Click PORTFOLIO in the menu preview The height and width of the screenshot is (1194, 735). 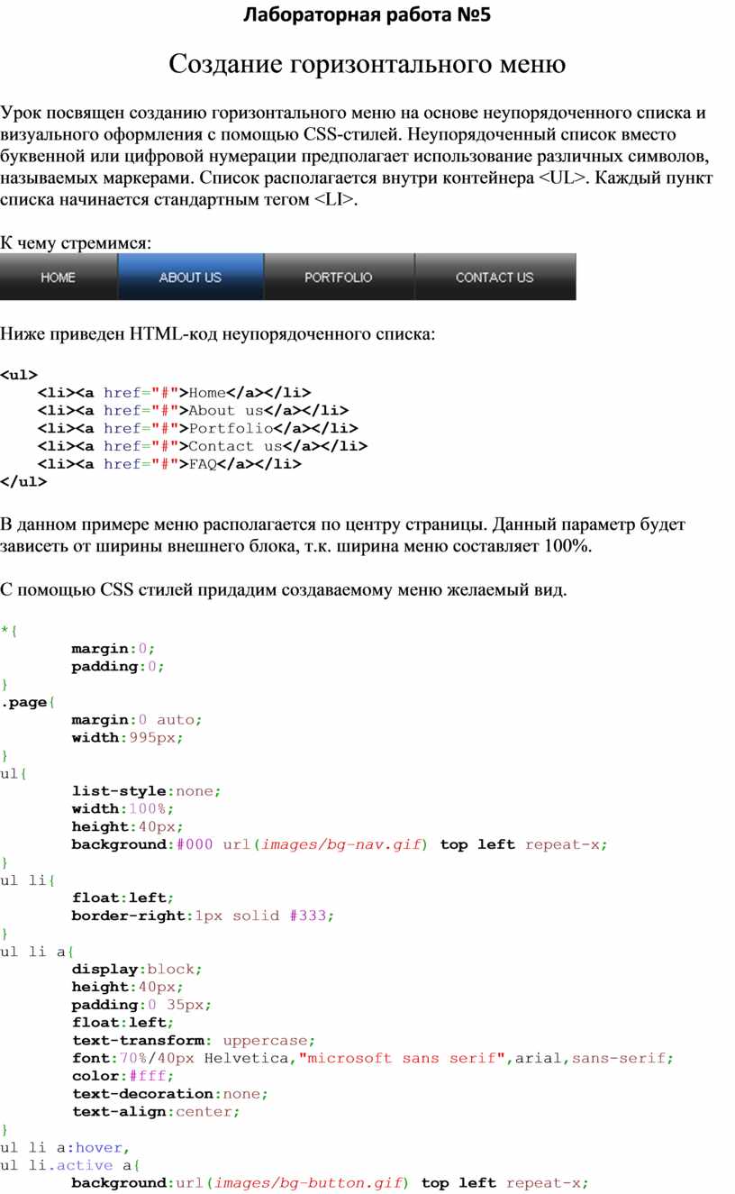click(338, 278)
